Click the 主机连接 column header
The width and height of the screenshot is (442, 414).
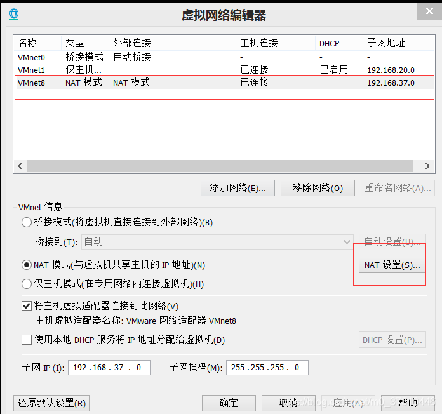pos(276,43)
